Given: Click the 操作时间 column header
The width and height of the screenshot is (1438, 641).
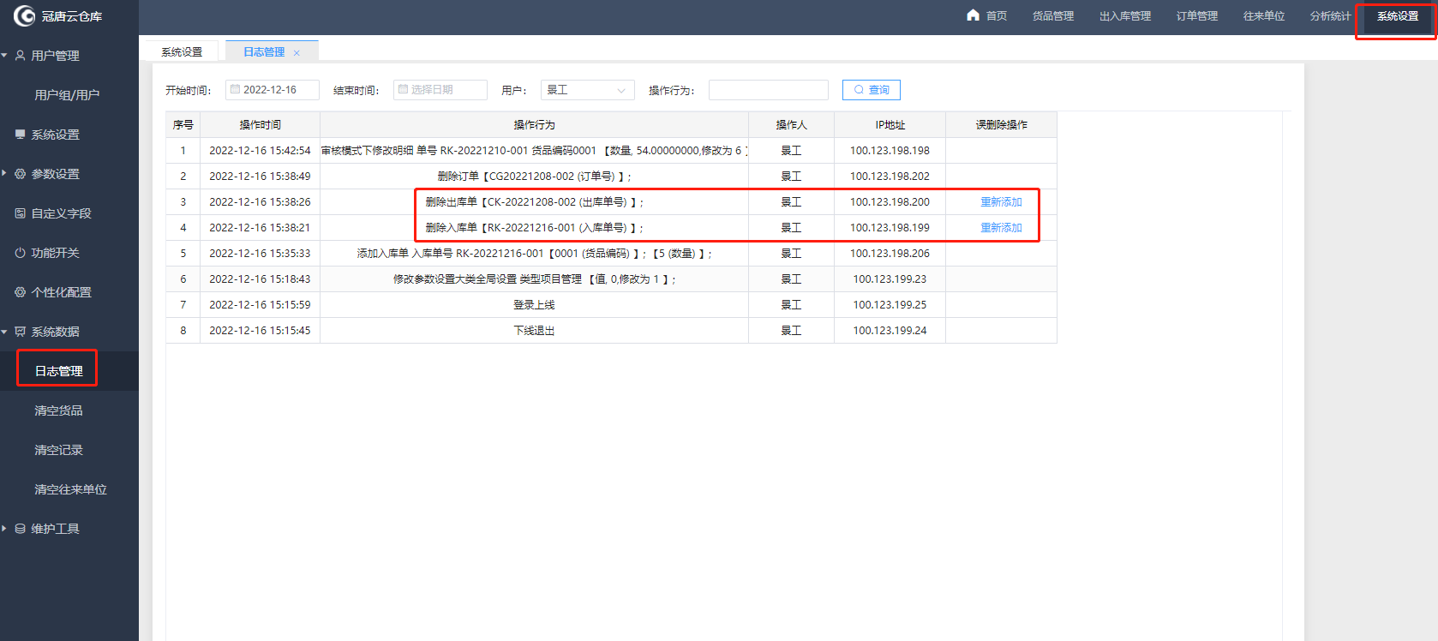Looking at the screenshot, I should click(260, 124).
